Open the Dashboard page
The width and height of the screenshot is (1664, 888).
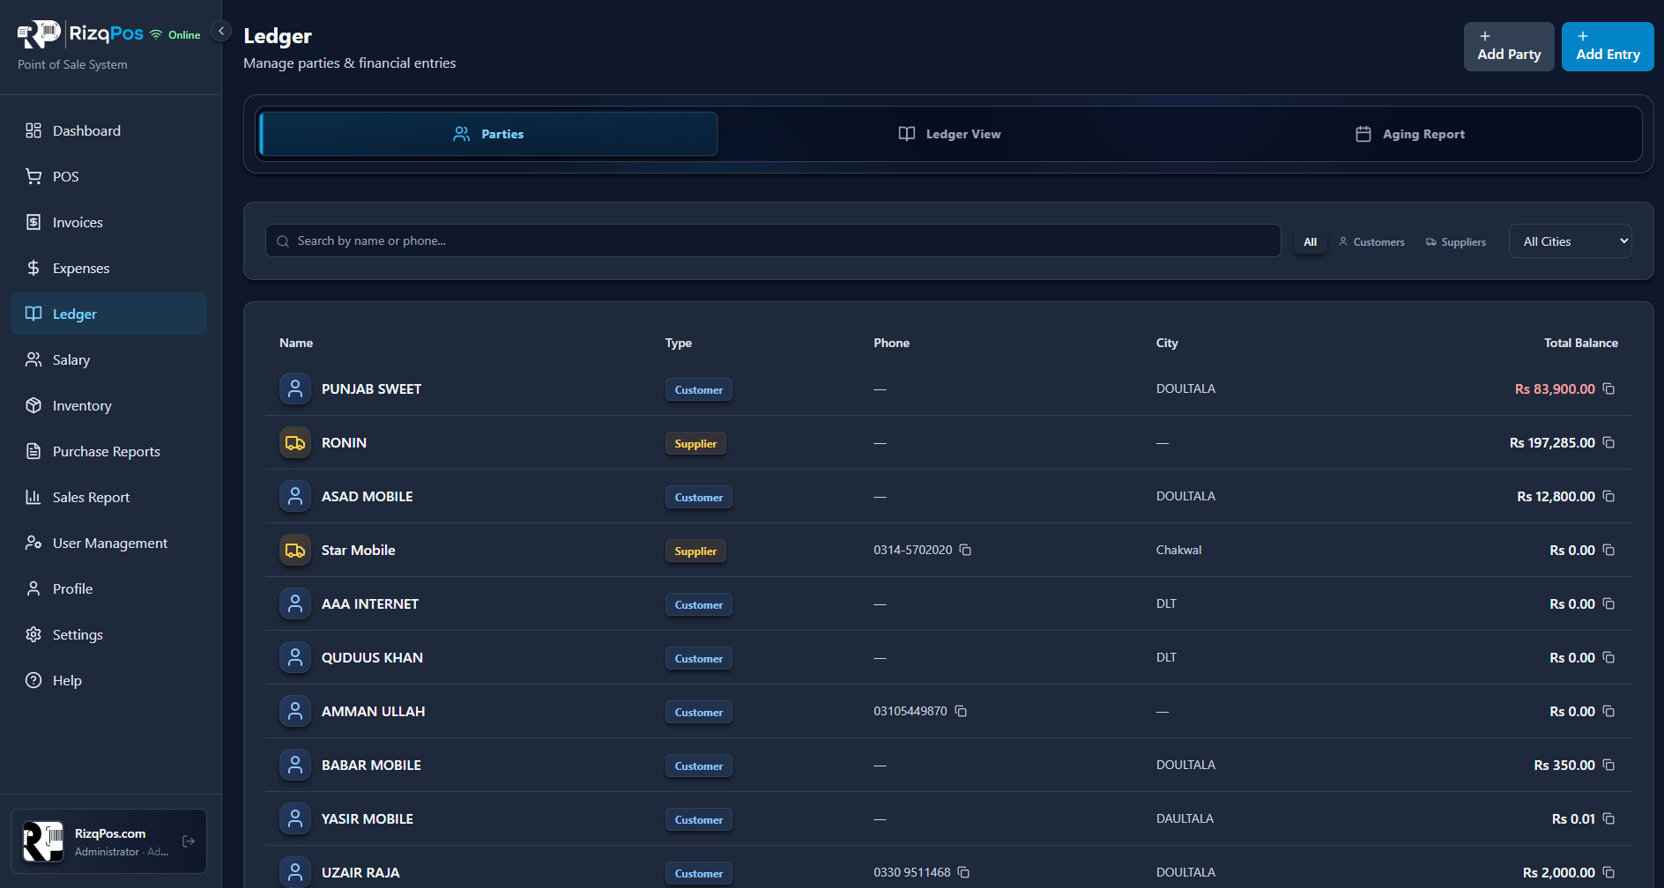[108, 130]
